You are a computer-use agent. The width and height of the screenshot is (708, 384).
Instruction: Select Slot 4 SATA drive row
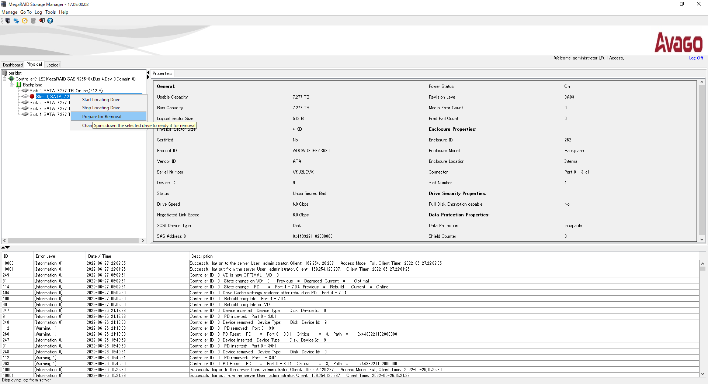coord(49,114)
